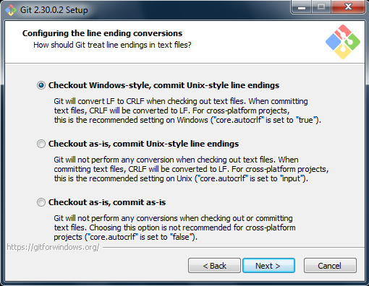Click description mentioning core.autocrlf set to false
This screenshot has width=369, height=286.
click(x=174, y=227)
